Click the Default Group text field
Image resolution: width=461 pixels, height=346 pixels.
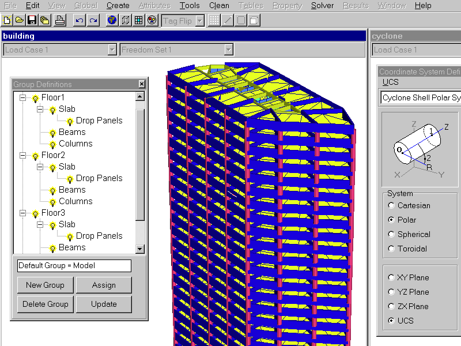coord(74,266)
